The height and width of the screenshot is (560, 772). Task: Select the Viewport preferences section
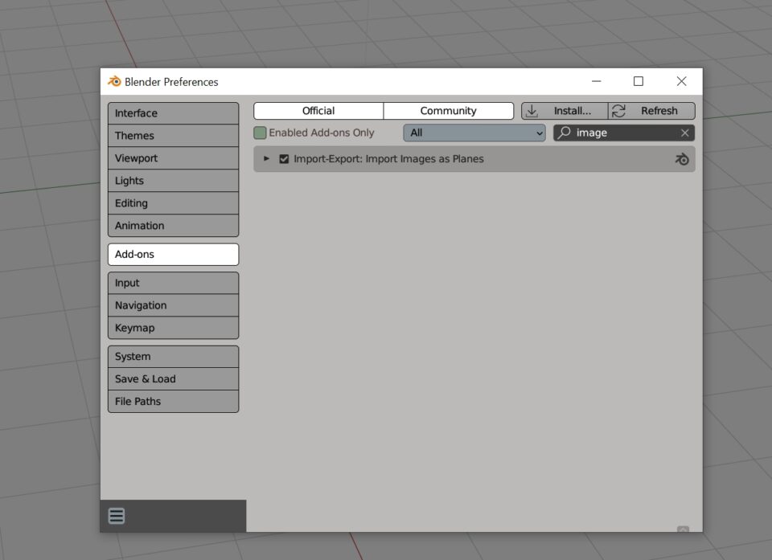pos(173,158)
